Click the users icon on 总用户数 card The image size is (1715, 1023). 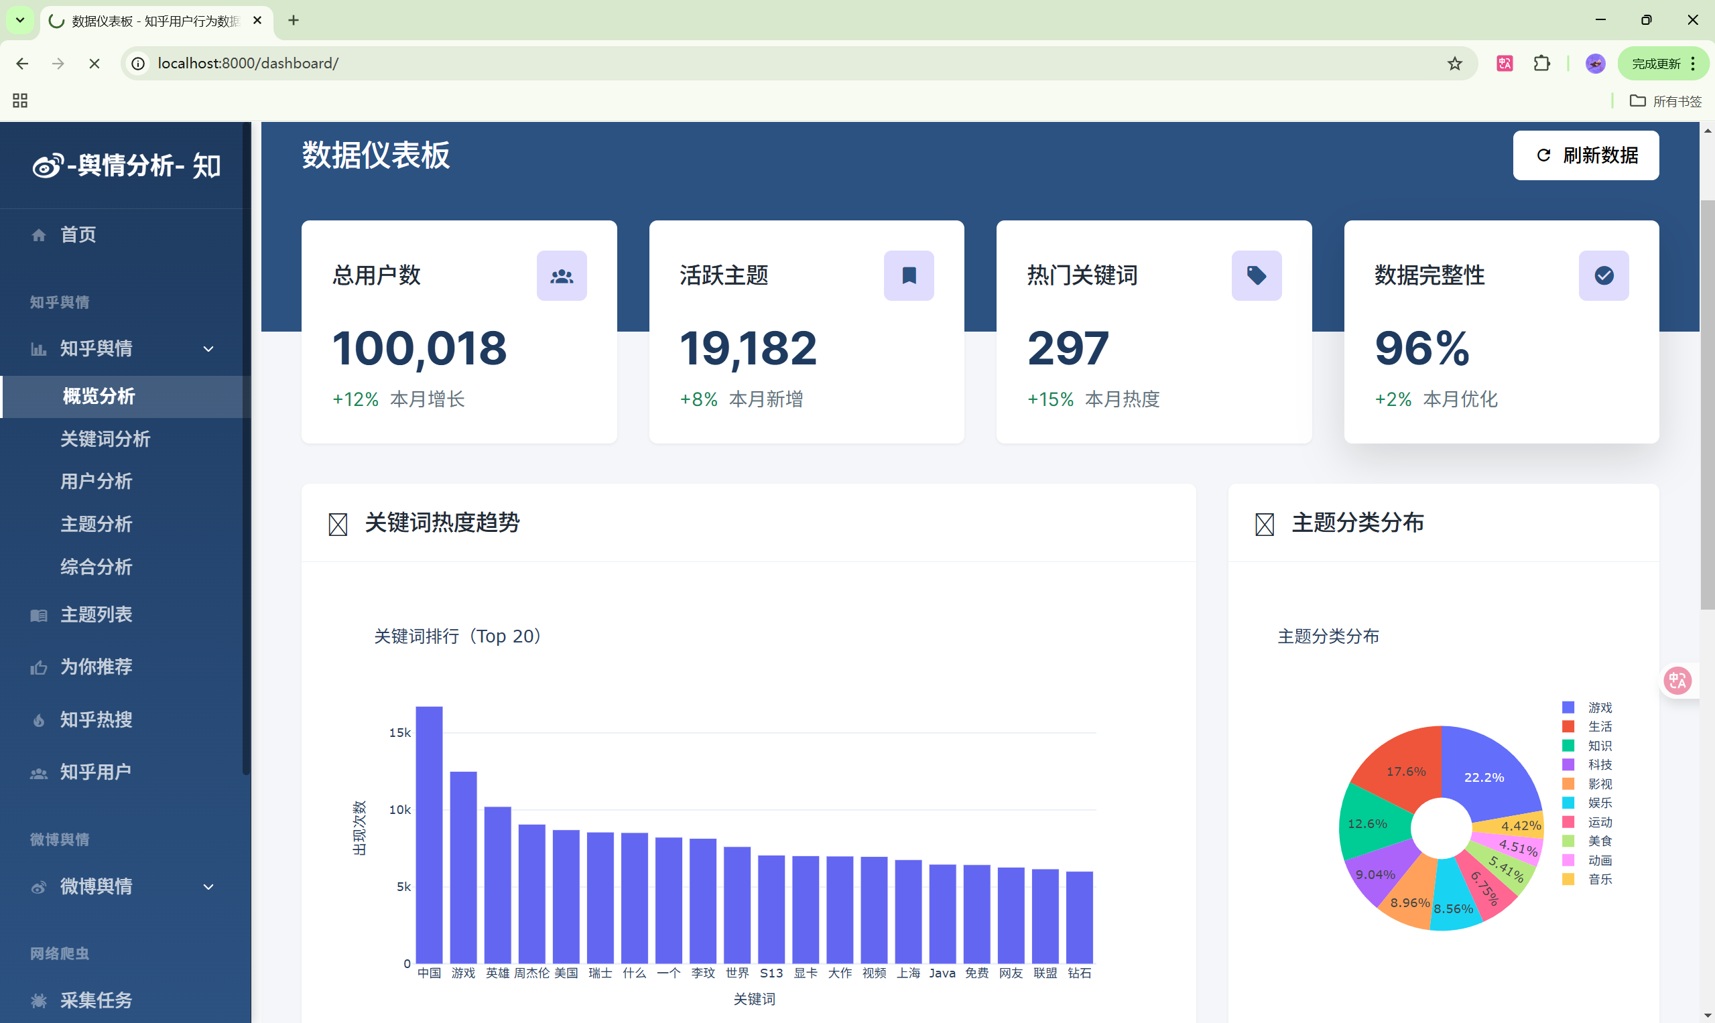coord(562,276)
